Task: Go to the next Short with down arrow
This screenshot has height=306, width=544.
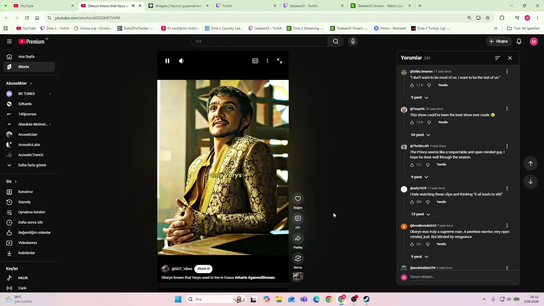Action: pos(530,181)
